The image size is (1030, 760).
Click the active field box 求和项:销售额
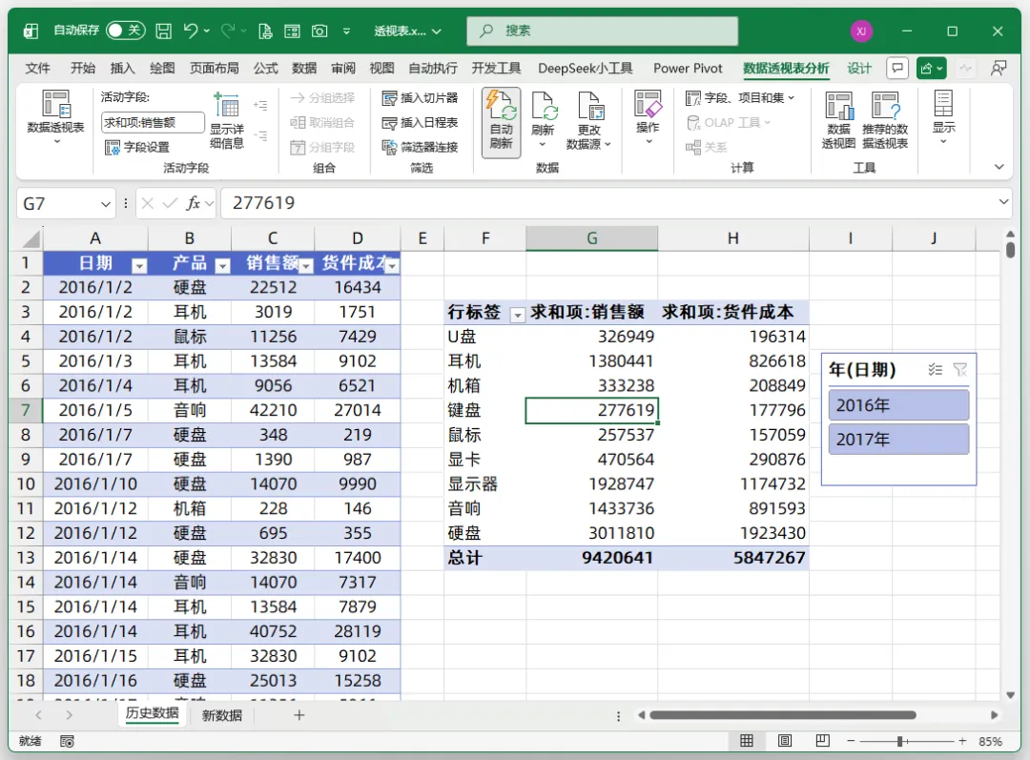(153, 122)
